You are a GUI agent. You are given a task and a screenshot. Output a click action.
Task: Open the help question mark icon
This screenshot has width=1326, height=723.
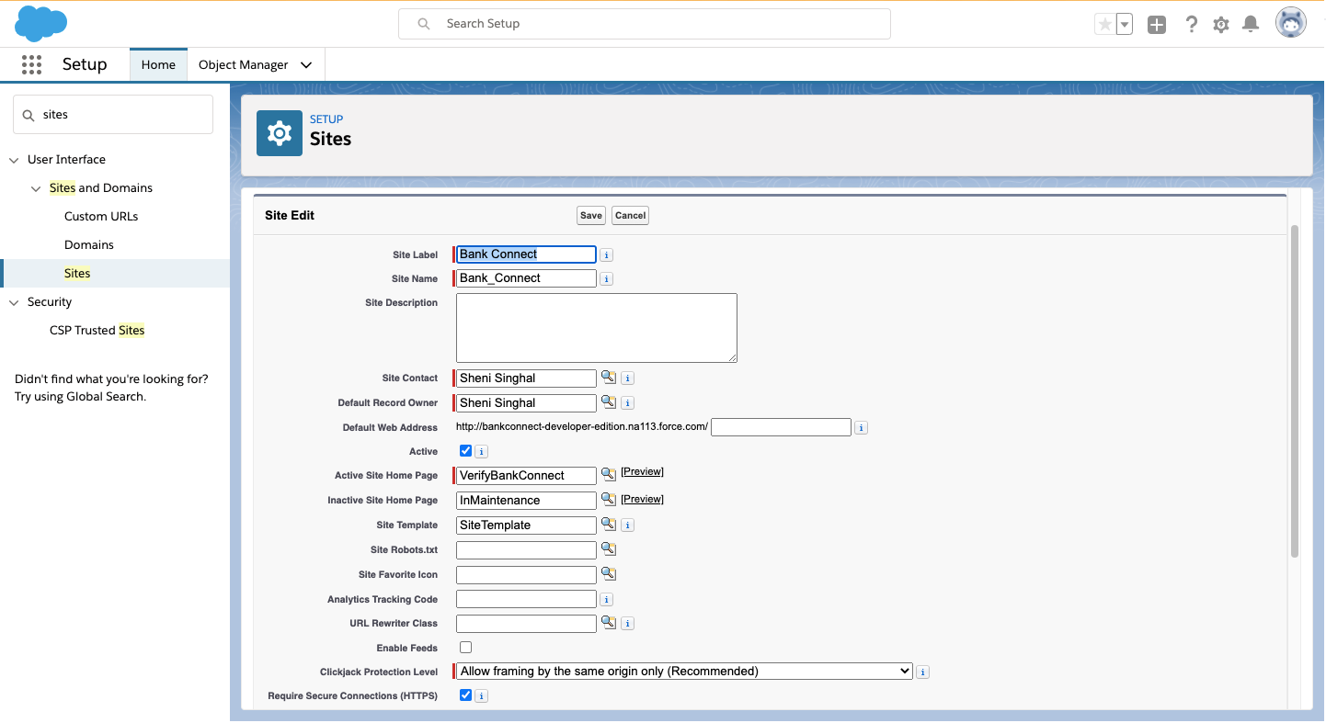coord(1192,25)
